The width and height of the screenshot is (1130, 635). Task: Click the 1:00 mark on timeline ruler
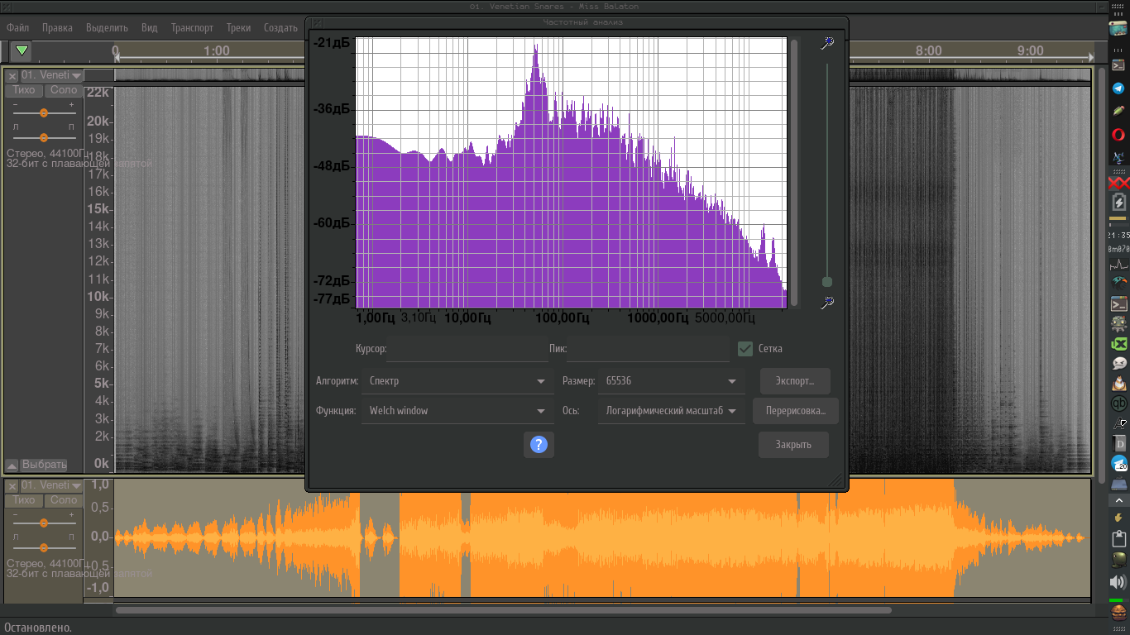[217, 50]
